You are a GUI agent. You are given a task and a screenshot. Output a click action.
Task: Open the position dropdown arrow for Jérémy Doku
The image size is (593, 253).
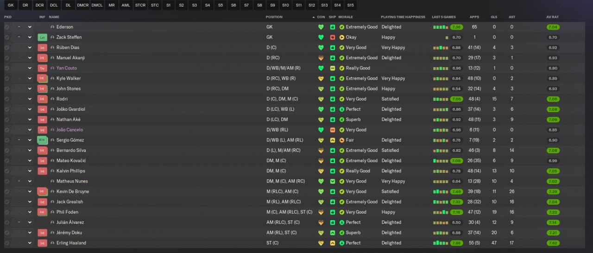click(30, 233)
